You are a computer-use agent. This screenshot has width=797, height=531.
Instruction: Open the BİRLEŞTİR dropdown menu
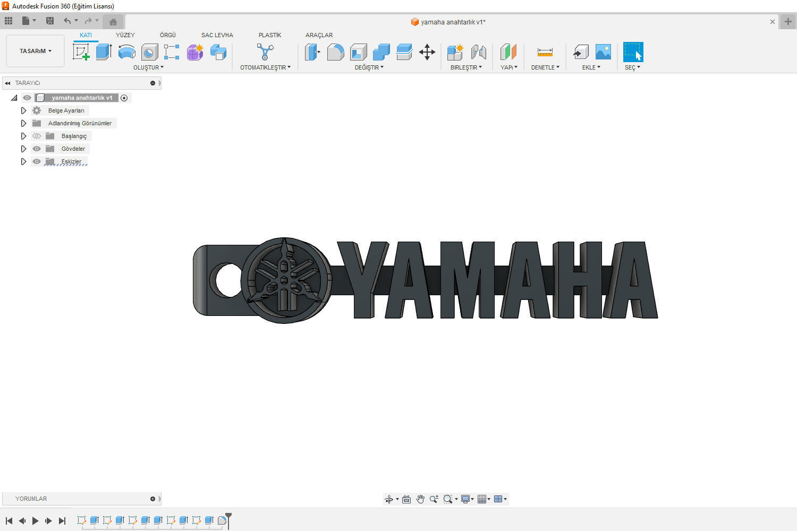point(466,67)
